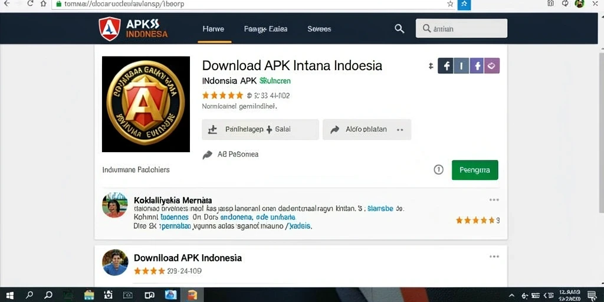This screenshot has height=302, width=604.
Task: Open the Windows notification center
Action: coord(592,296)
